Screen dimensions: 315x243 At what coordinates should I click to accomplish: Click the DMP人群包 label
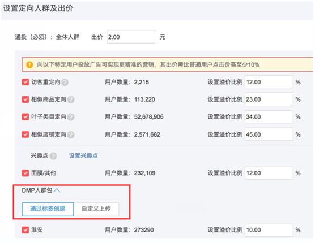click(x=37, y=190)
